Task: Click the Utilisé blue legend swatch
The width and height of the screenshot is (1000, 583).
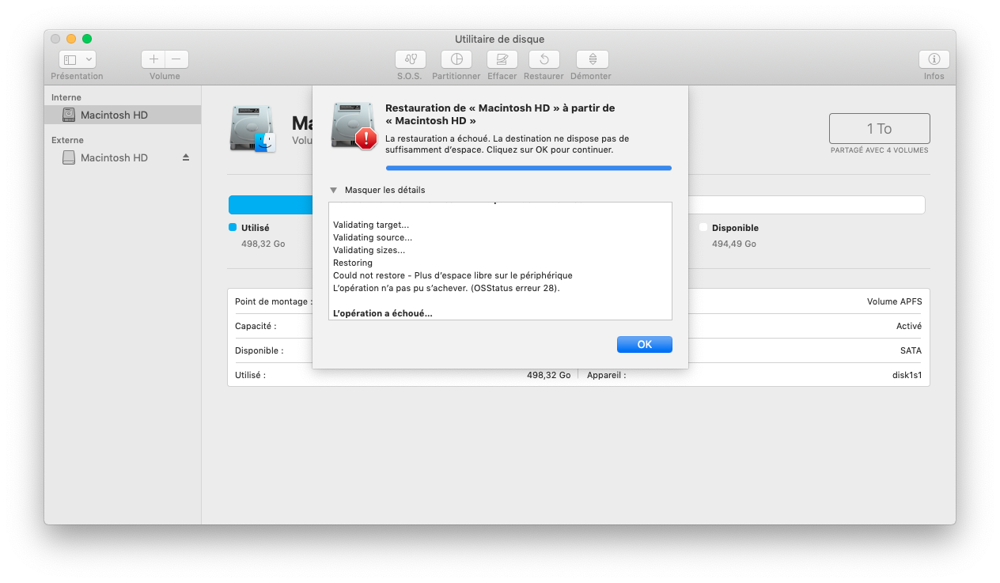Action: click(233, 227)
